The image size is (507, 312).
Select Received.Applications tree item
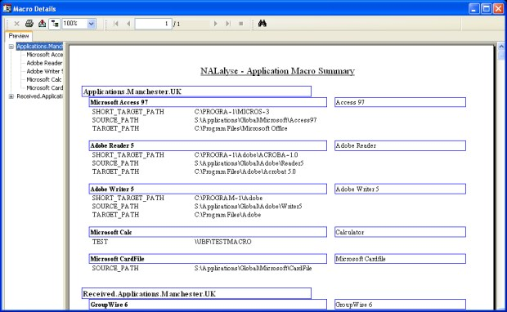pos(39,96)
